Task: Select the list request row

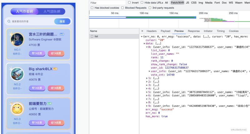Action: [114, 36]
